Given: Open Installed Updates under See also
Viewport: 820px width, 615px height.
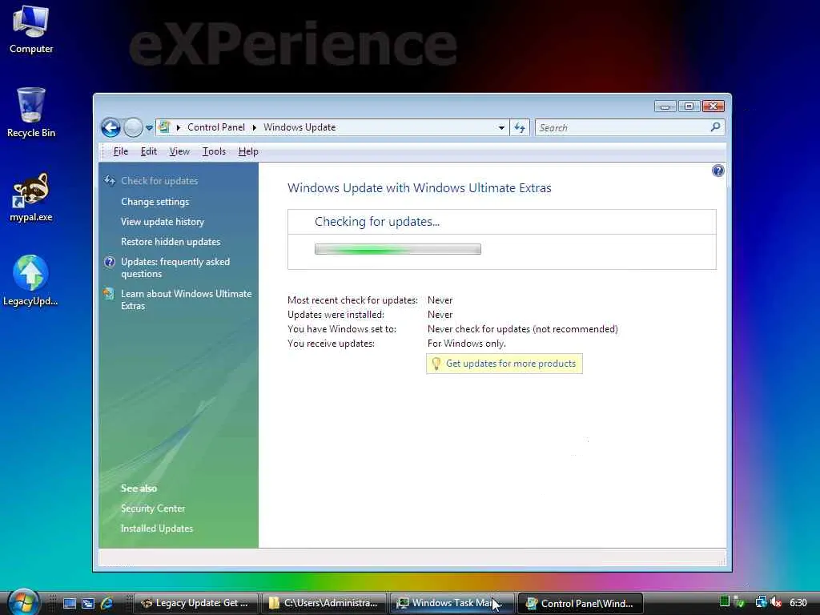Looking at the screenshot, I should point(157,529).
